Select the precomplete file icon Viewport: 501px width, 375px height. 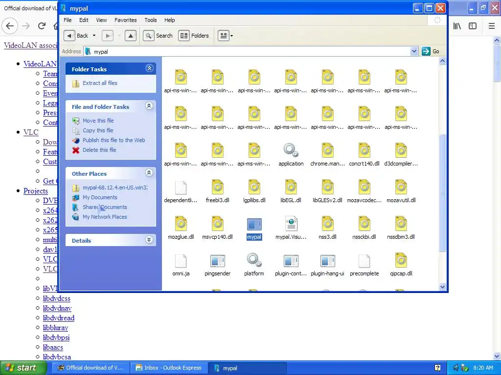pos(364,261)
